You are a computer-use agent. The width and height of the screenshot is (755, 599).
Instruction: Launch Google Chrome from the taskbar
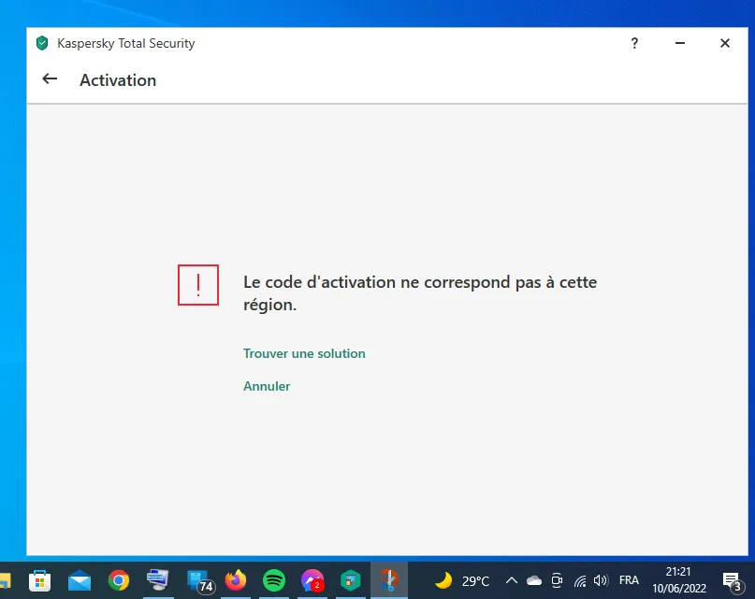point(119,580)
